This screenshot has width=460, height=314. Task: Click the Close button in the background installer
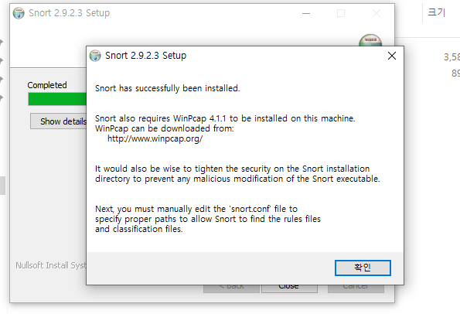pyautogui.click(x=289, y=288)
